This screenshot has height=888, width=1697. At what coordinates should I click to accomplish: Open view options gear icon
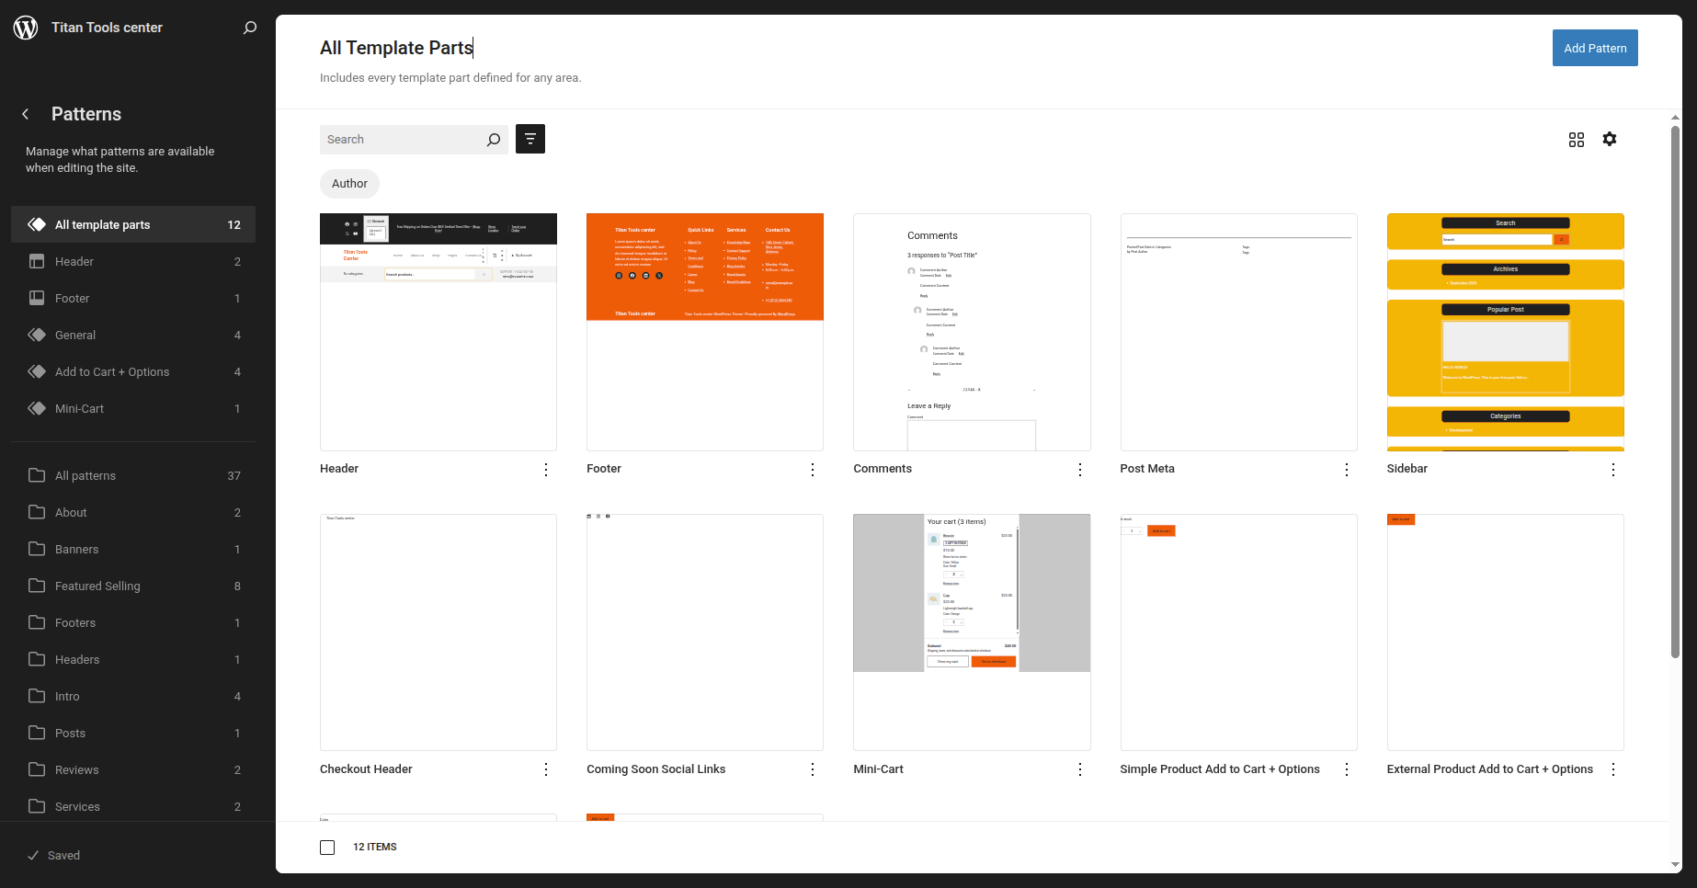click(x=1609, y=139)
